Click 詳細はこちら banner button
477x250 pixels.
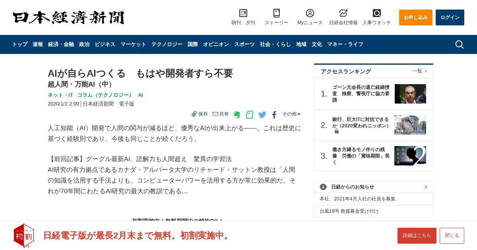(417, 236)
